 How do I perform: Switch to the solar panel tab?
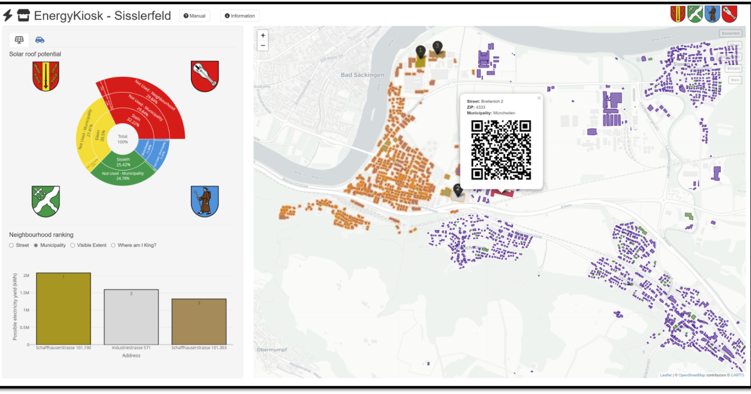pyautogui.click(x=19, y=40)
